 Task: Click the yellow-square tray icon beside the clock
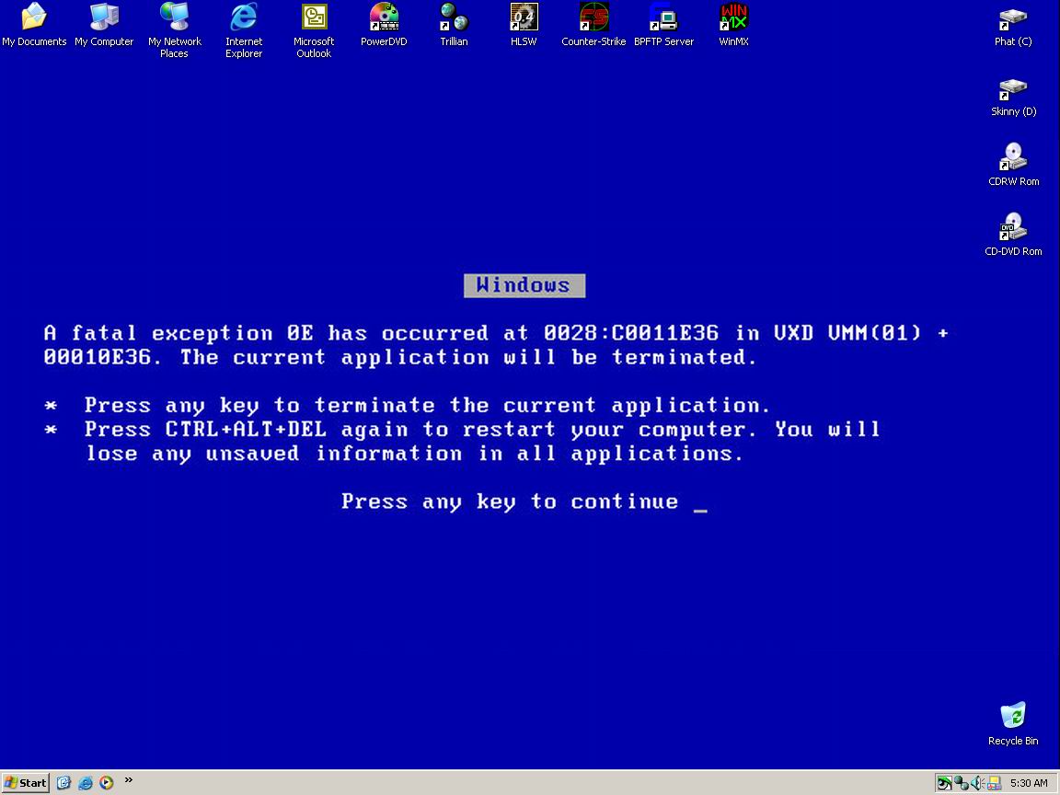994,784
